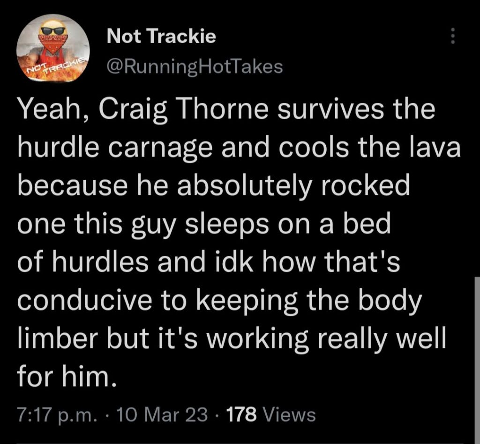480x444 pixels.
Task: Open the three-dot more options menu
Action: pyautogui.click(x=453, y=36)
